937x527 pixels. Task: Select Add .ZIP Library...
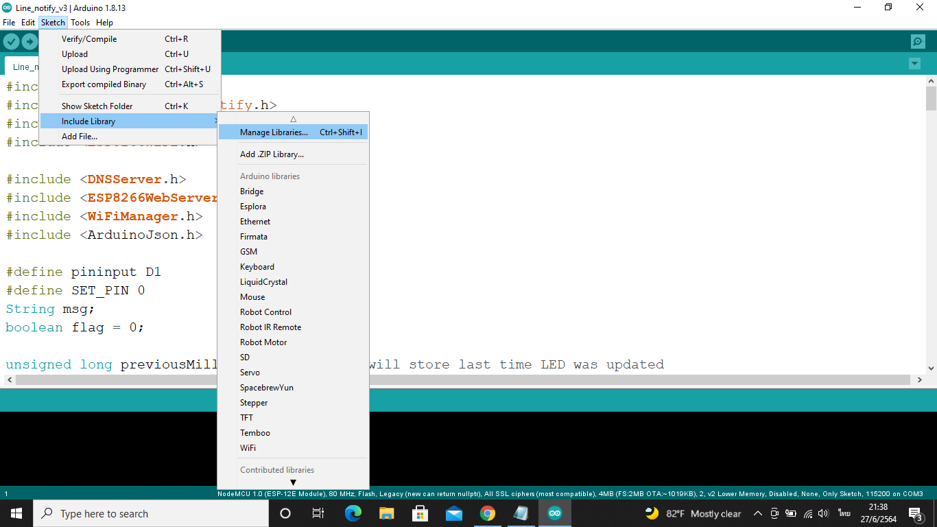coord(293,154)
